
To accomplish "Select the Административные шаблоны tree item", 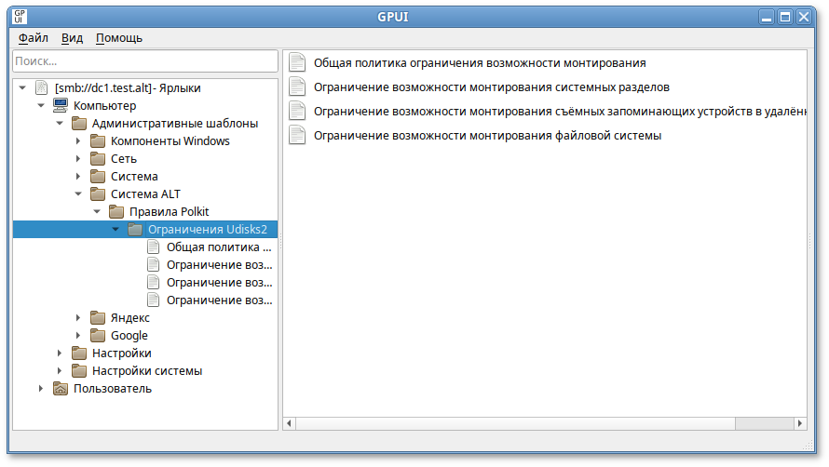I will click(x=175, y=123).
